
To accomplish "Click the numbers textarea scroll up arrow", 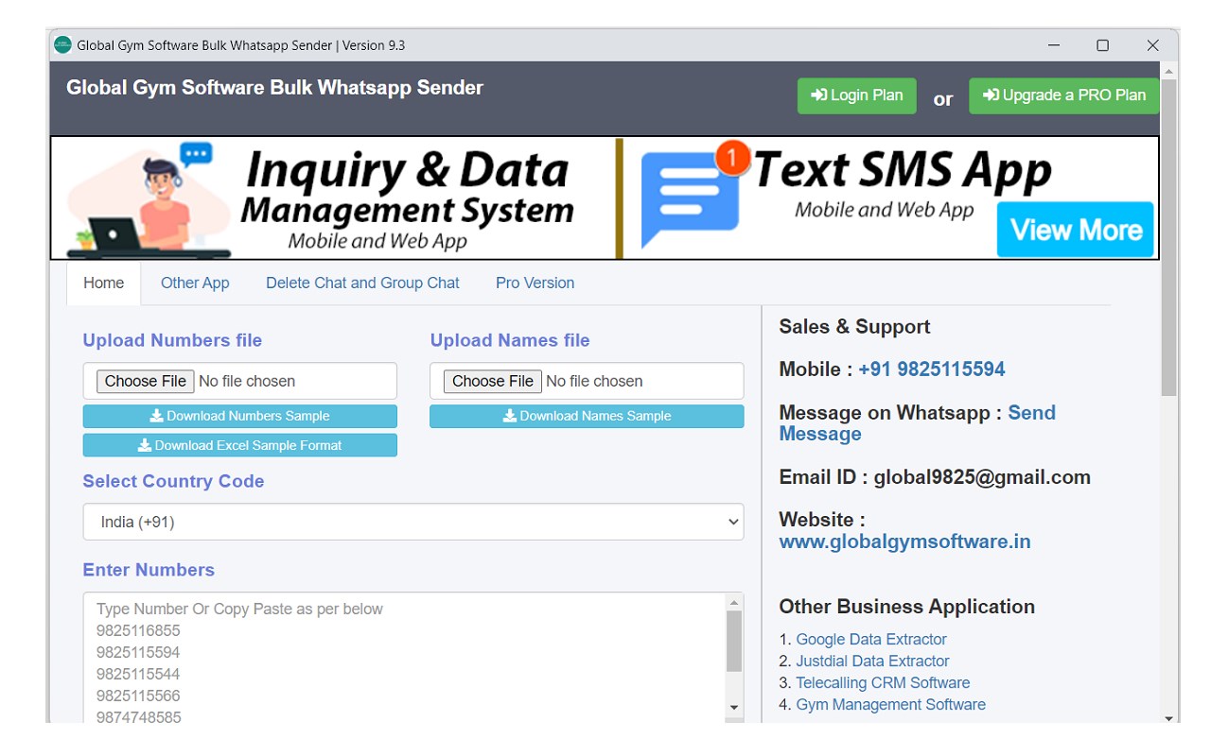I will click(x=734, y=602).
